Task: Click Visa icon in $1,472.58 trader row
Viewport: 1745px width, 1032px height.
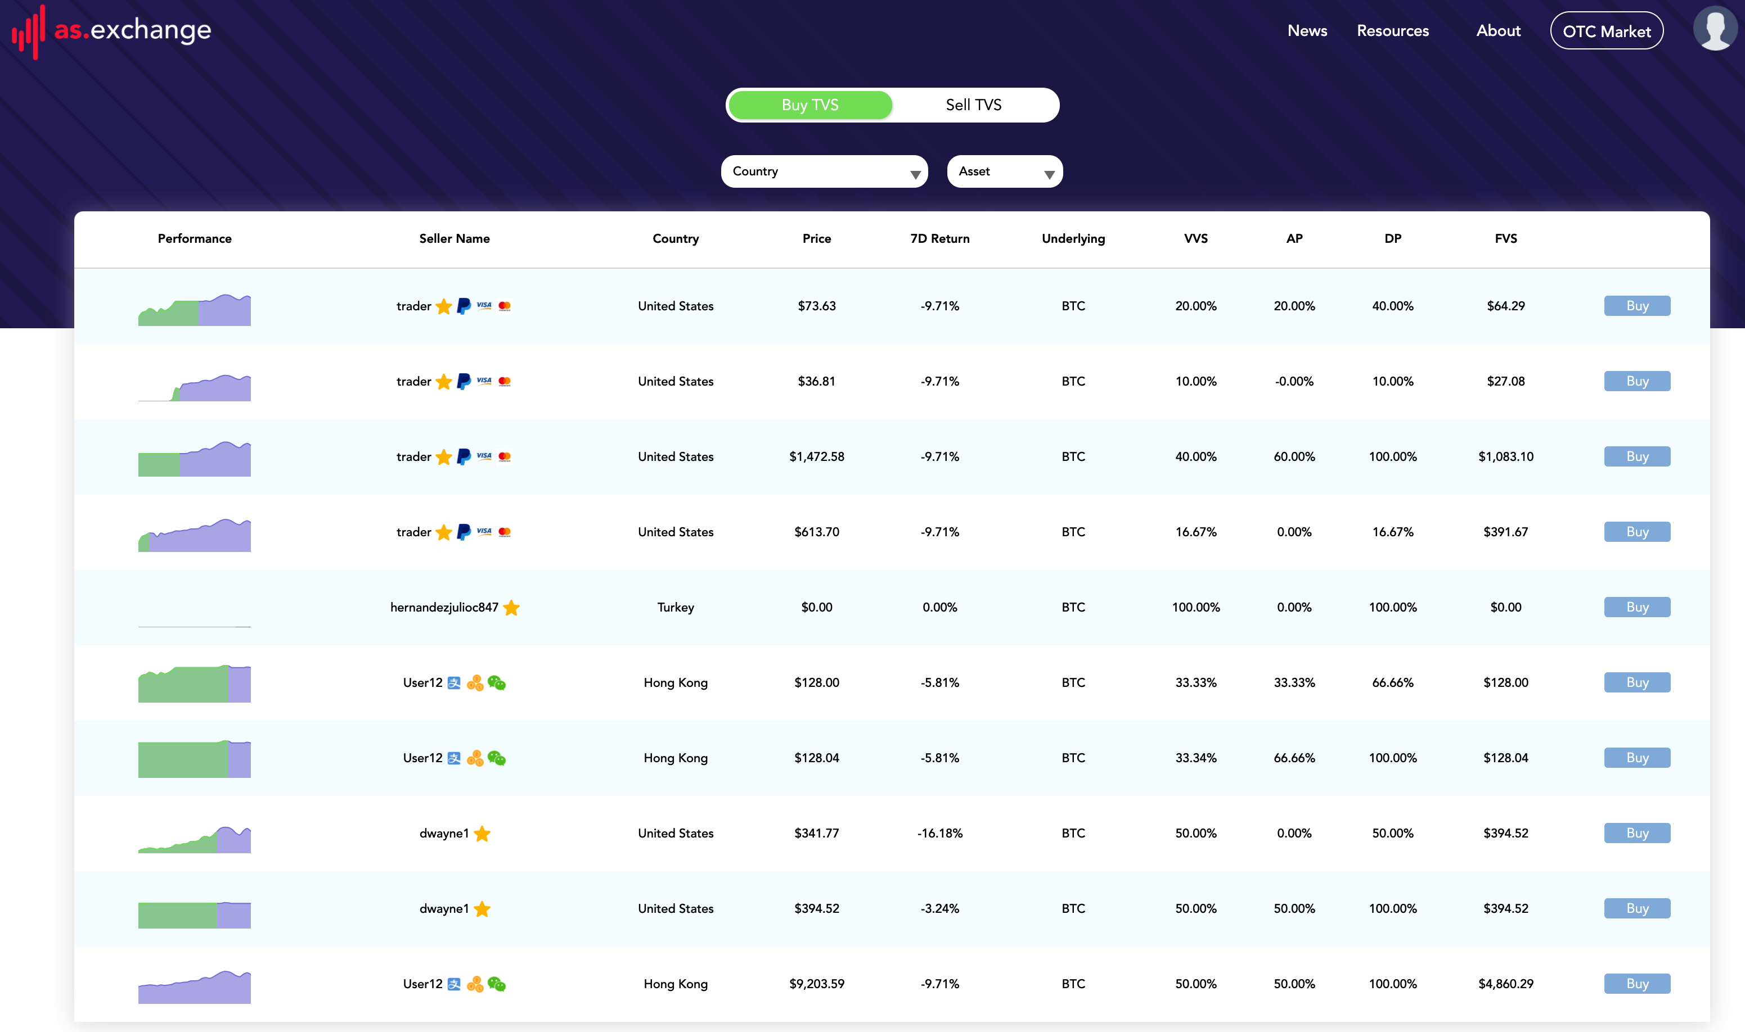Action: 484,457
